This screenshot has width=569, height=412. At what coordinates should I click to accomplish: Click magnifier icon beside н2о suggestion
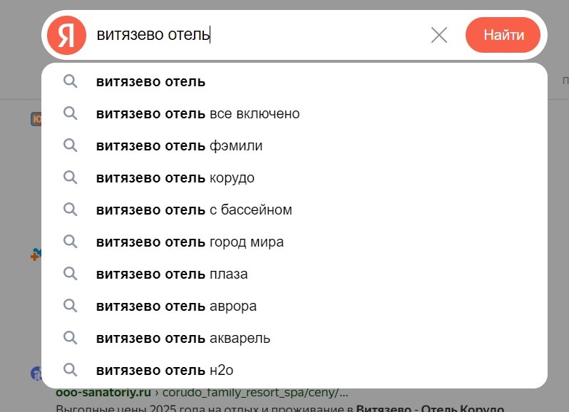[x=70, y=370]
